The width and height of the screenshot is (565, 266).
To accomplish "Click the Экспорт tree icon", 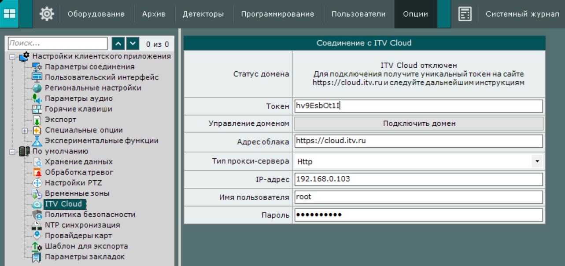I will click(37, 120).
